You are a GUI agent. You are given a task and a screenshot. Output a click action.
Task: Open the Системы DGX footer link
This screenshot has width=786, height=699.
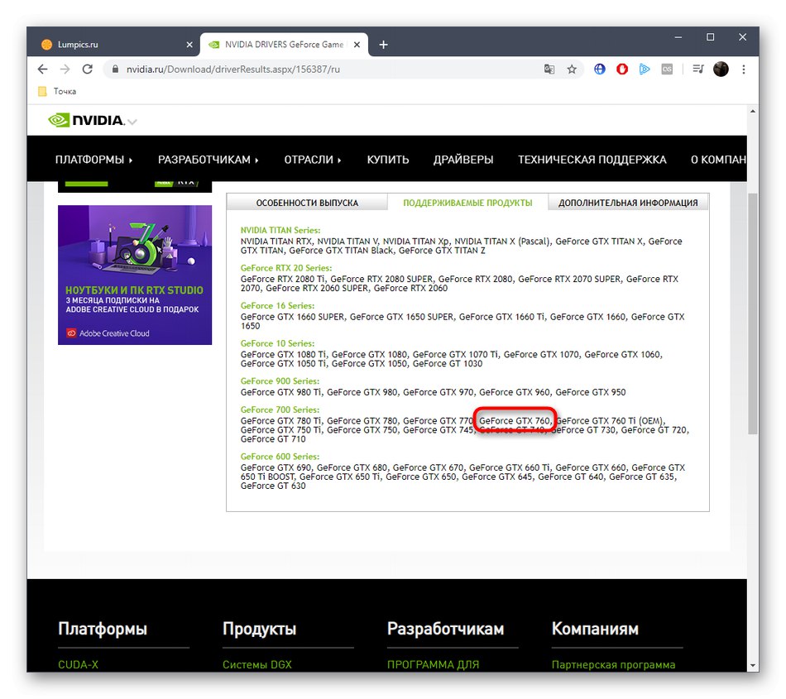[x=257, y=664]
